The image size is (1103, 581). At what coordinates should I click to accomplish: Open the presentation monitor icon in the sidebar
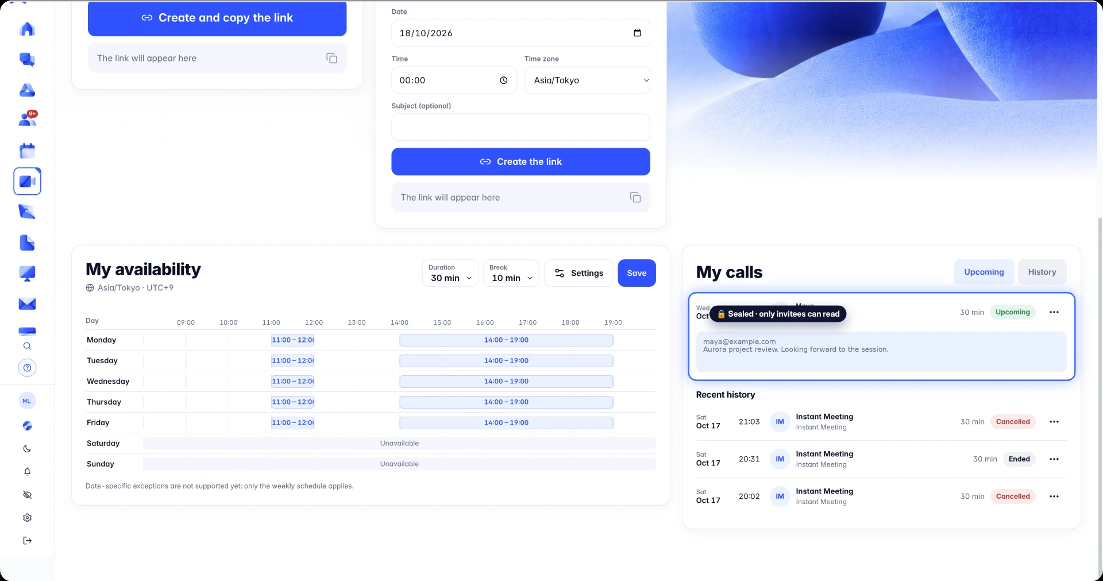[27, 274]
